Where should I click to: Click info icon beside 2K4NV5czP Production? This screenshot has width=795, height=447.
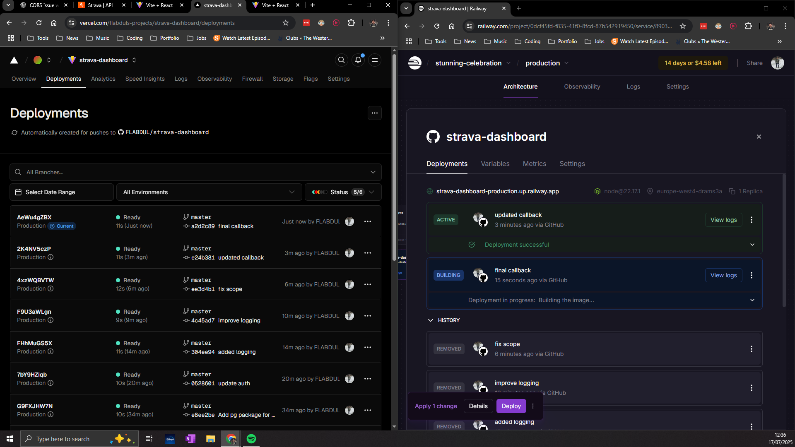51,257
